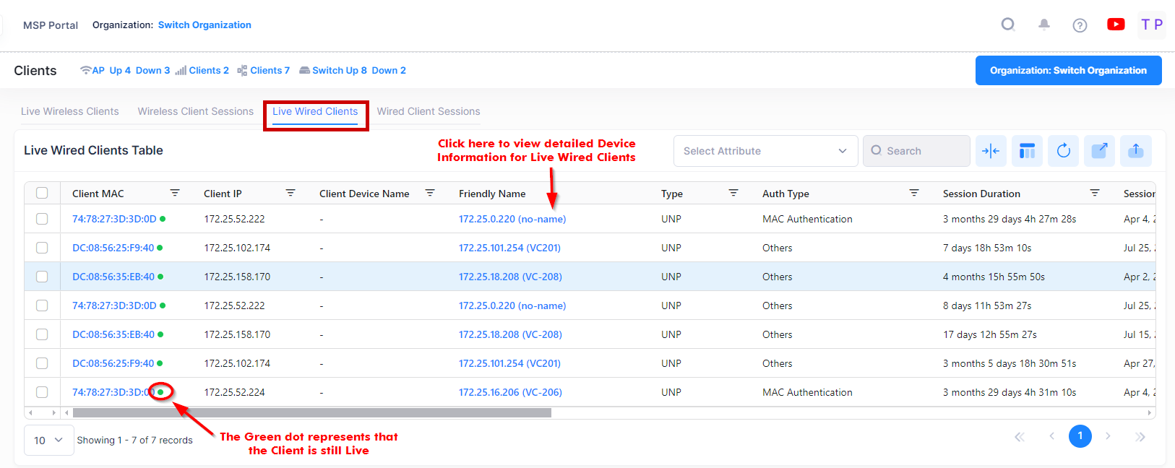The height and width of the screenshot is (468, 1175).
Task: Click the table export upload icon
Action: tap(1135, 151)
